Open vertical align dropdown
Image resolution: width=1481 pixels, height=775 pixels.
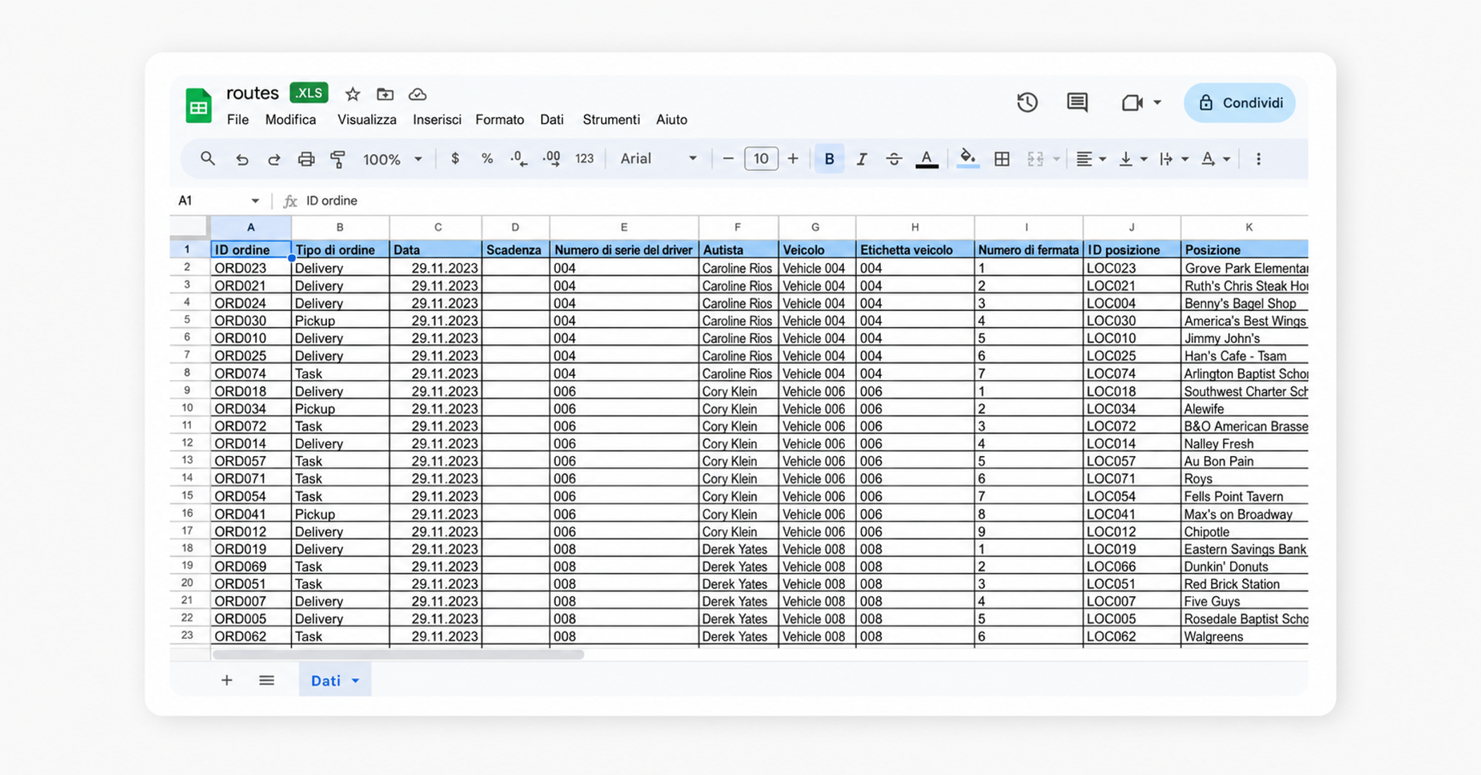[x=1132, y=159]
